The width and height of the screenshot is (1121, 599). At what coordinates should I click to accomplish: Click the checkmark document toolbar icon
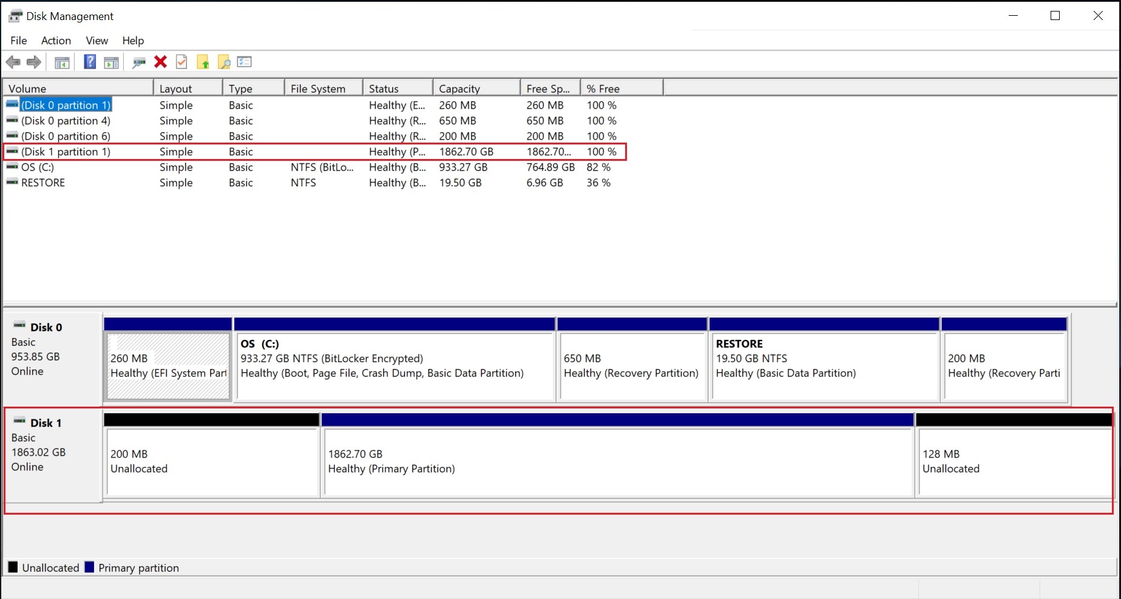[x=181, y=61]
